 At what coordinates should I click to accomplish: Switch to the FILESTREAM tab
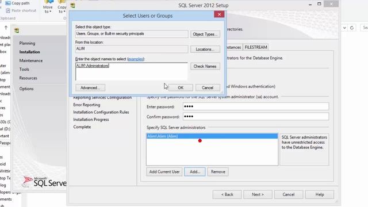[x=256, y=47]
